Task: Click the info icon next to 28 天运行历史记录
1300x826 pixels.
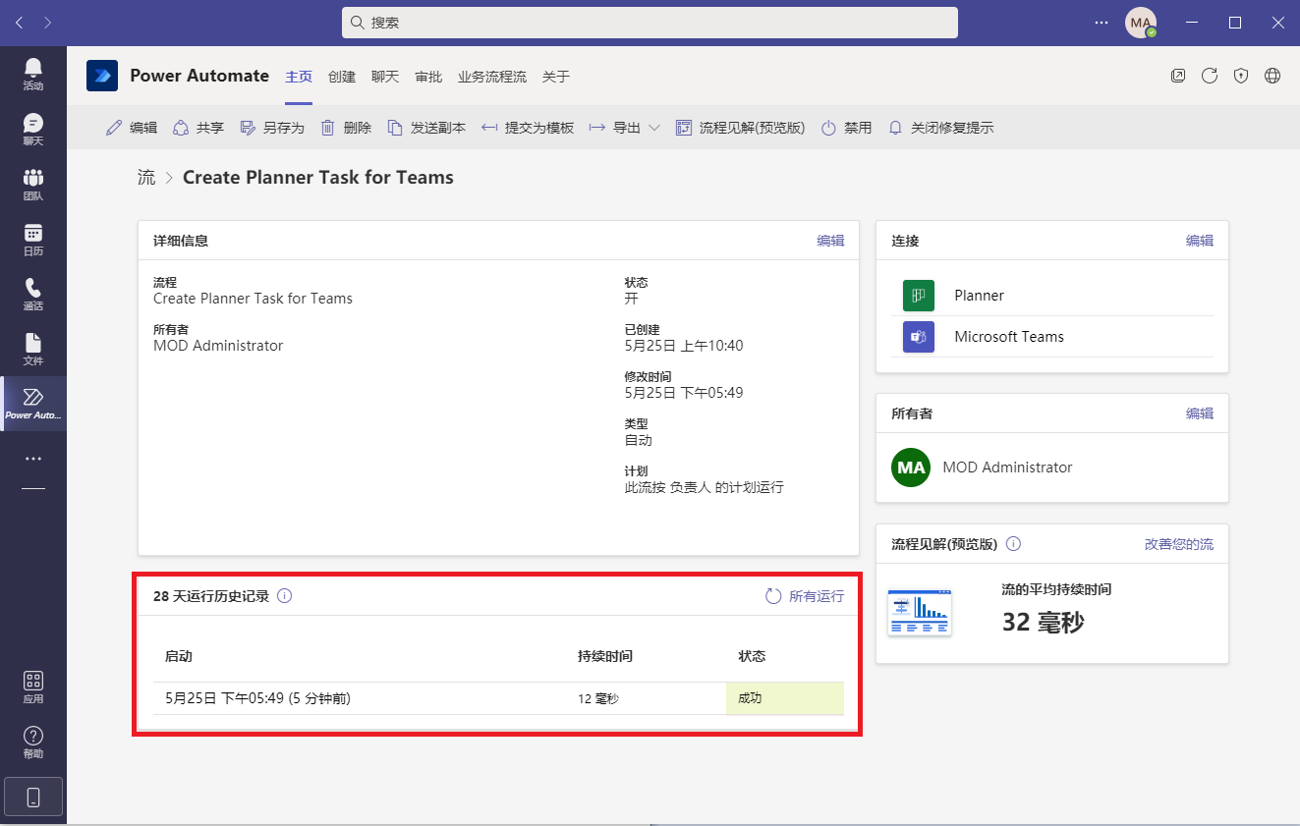Action: tap(285, 595)
